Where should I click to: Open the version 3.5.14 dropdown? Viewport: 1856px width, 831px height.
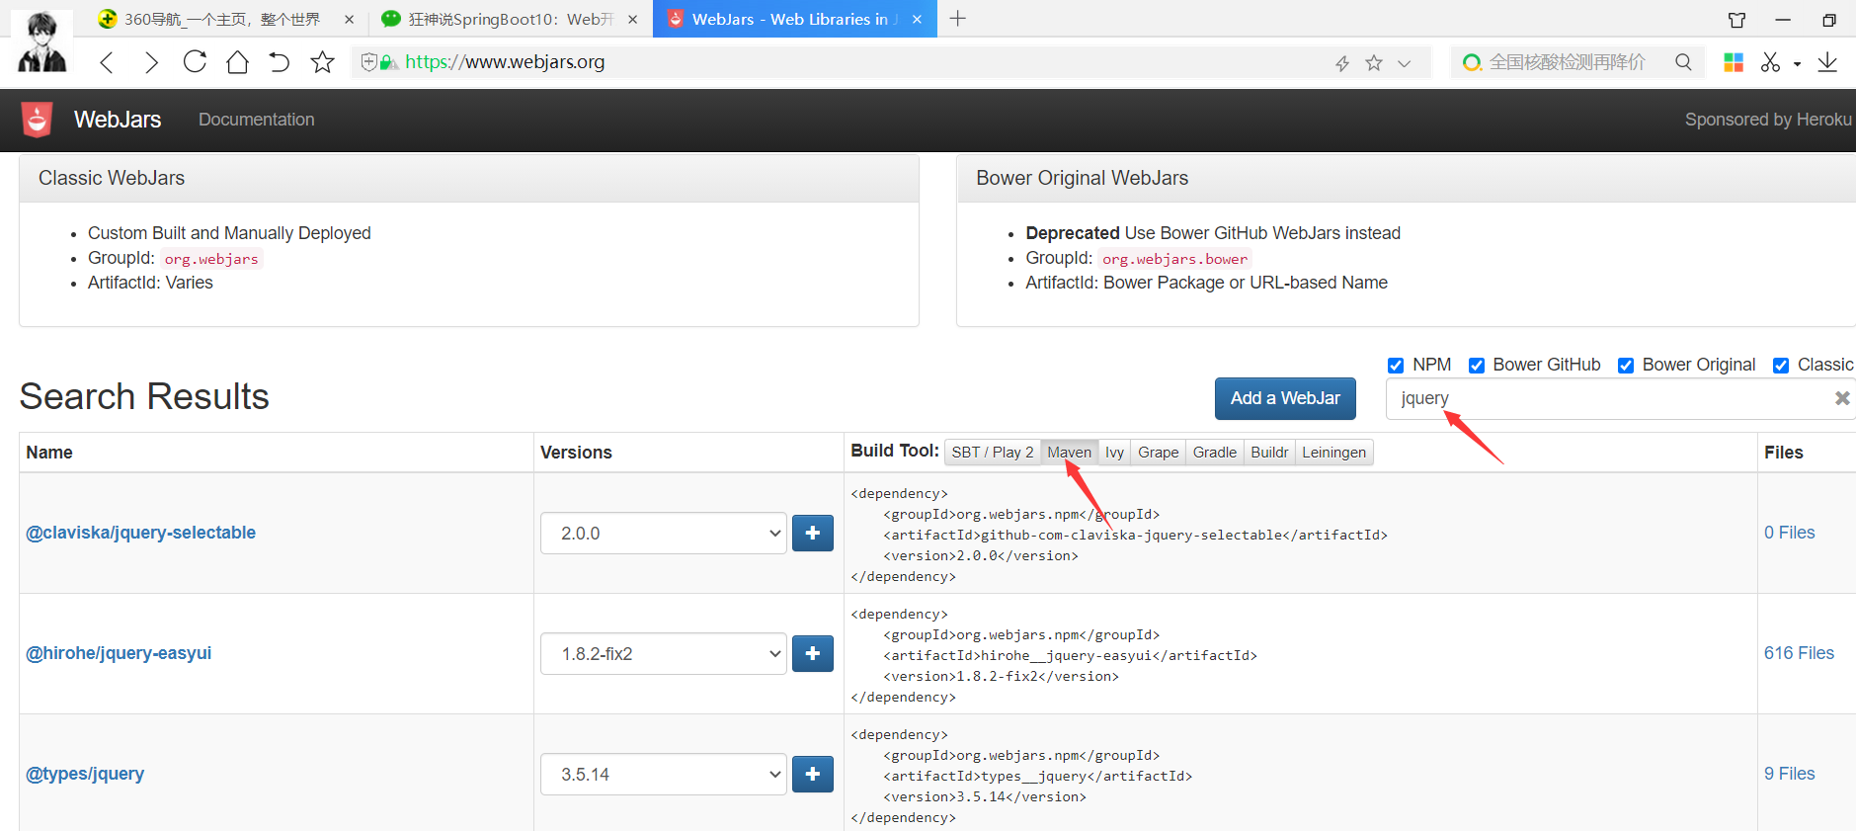click(x=664, y=775)
